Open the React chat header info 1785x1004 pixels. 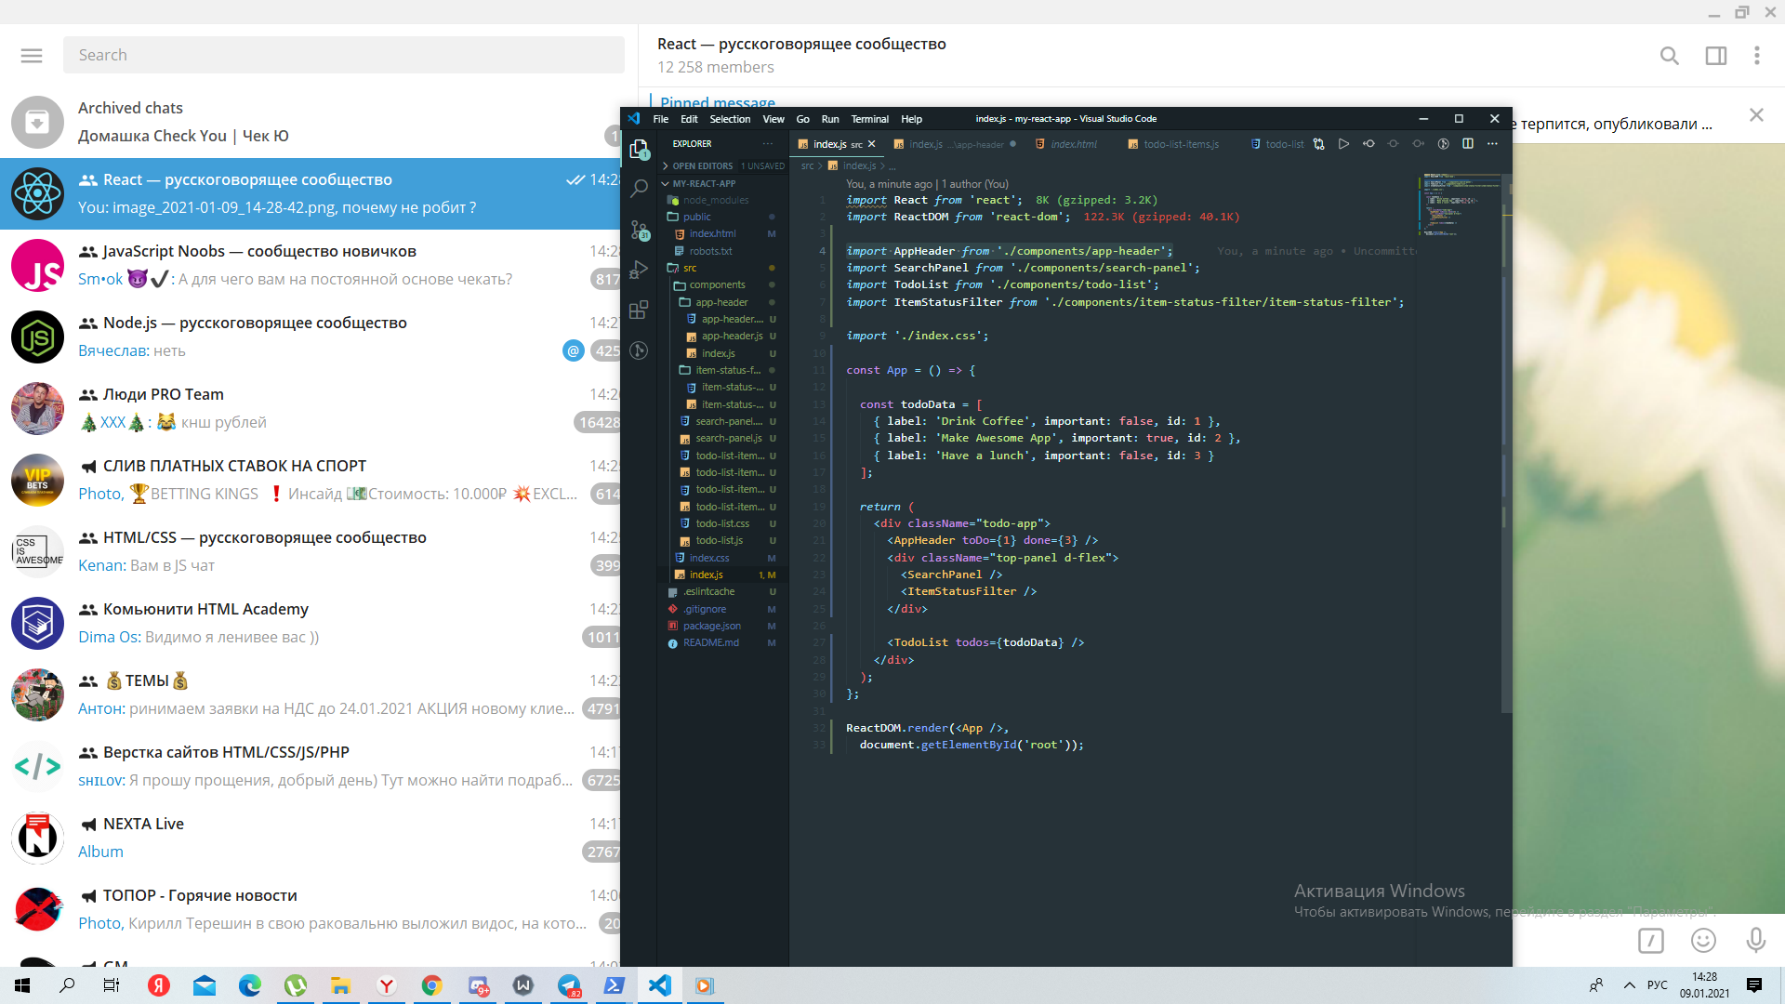click(801, 55)
